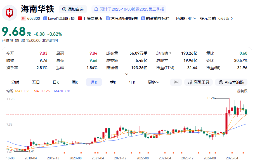Click the chart width range icon button
255x163 pixels.
click(176, 82)
